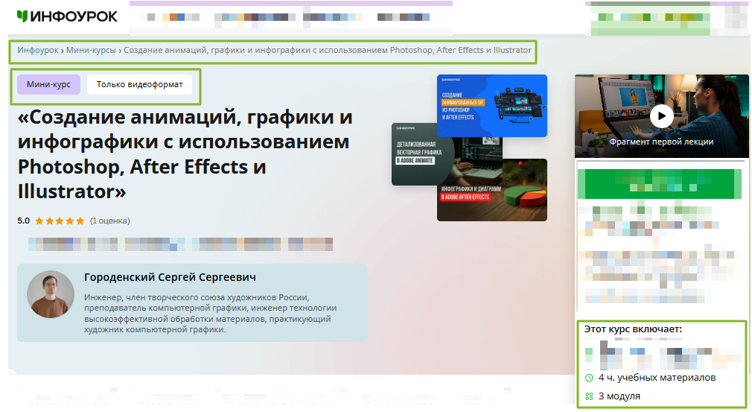Click the Фрагмент первой лекции caption
This screenshot has width=752, height=412.
tap(661, 142)
